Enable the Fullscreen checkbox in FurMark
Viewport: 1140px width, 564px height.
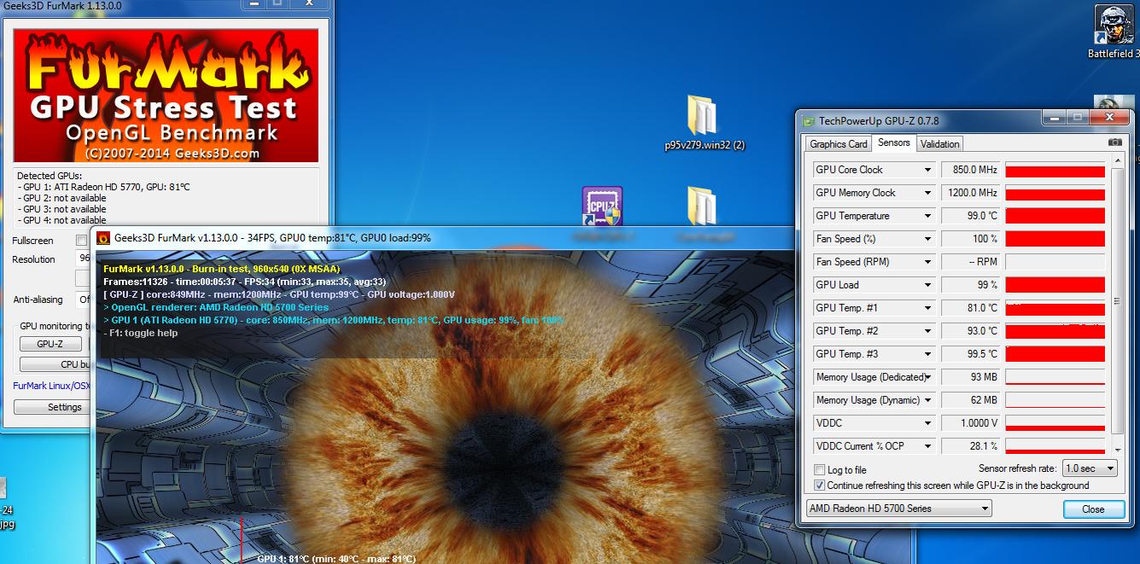click(x=81, y=241)
